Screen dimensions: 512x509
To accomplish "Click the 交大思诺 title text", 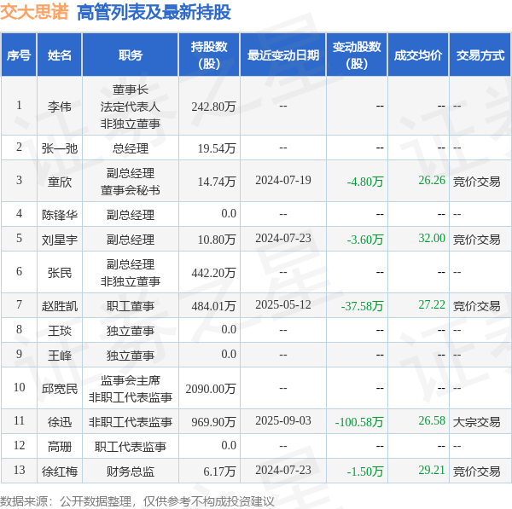I will [x=34, y=12].
